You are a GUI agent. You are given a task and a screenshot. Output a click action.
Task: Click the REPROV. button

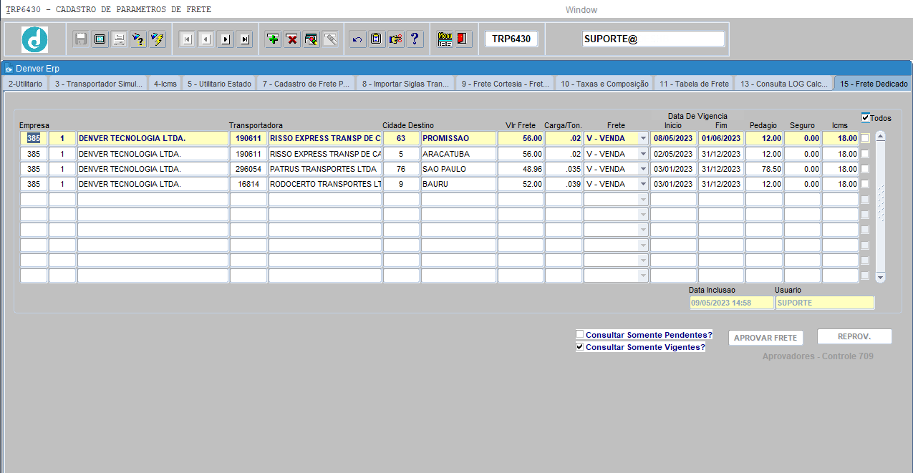click(x=854, y=337)
